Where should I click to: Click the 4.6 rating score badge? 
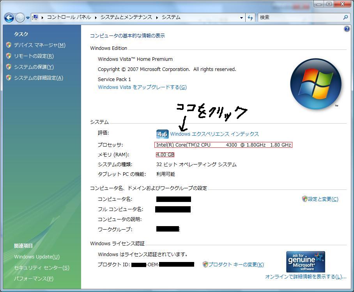coord(162,134)
